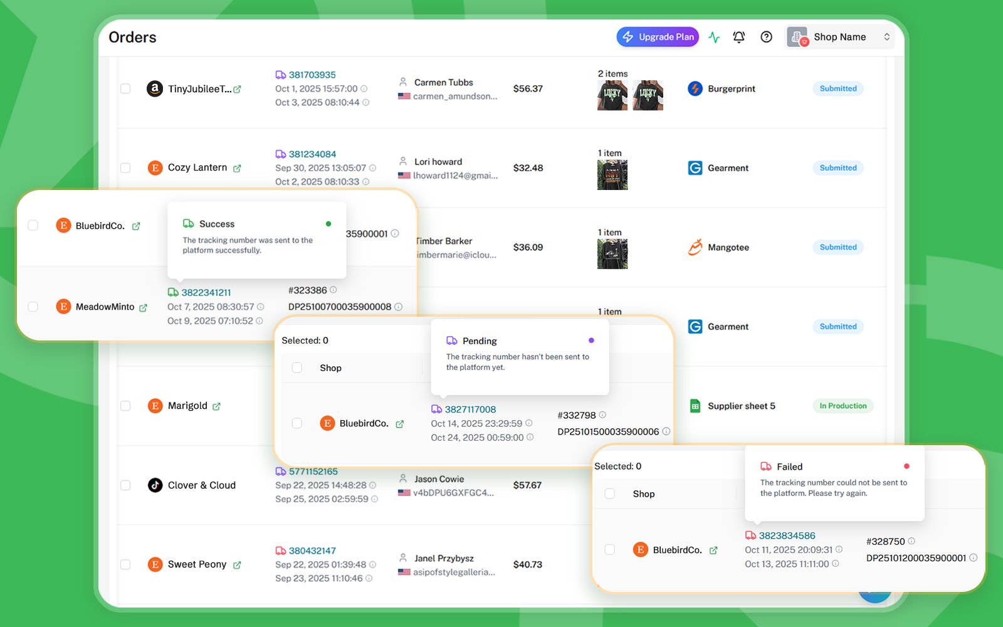
Task: Select the TinyJubileeT order checkbox
Action: click(125, 89)
